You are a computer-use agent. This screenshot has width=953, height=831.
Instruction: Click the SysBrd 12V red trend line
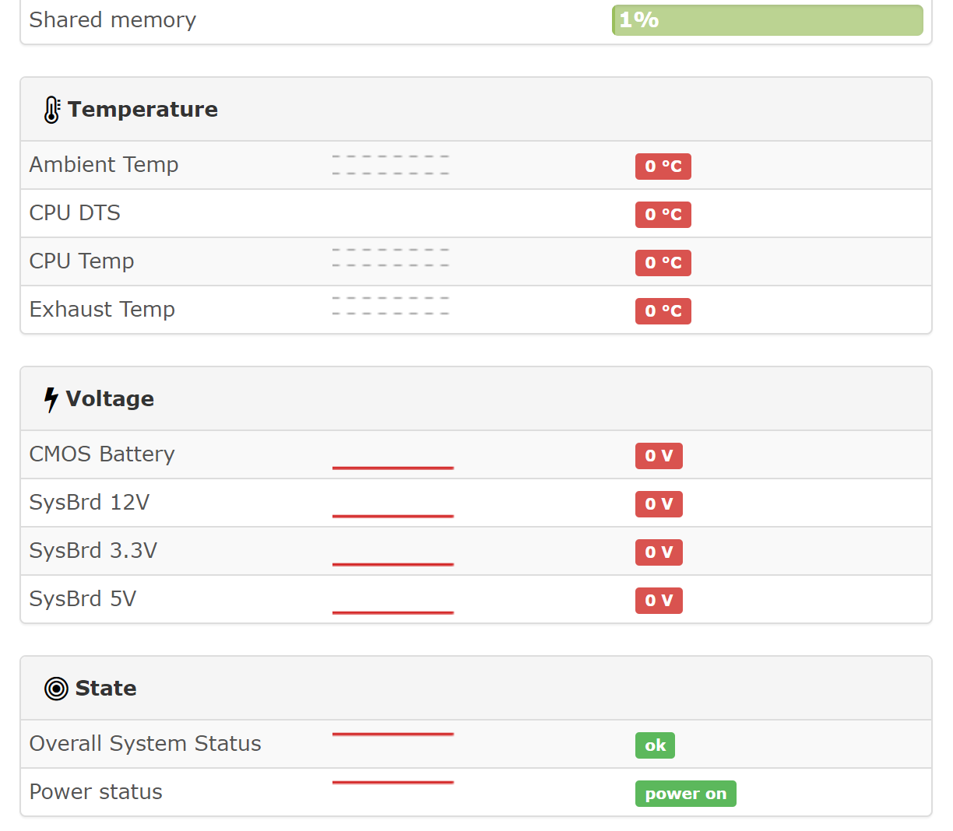393,514
